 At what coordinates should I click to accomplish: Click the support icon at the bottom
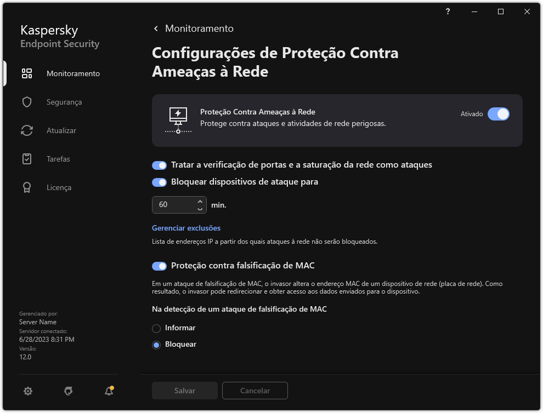point(68,391)
